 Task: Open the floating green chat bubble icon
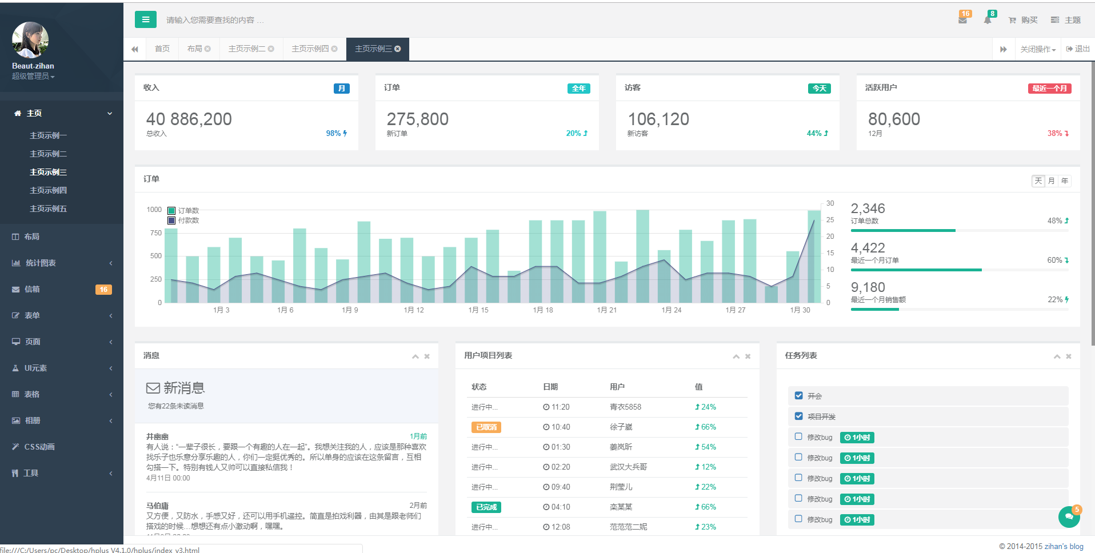click(1069, 516)
